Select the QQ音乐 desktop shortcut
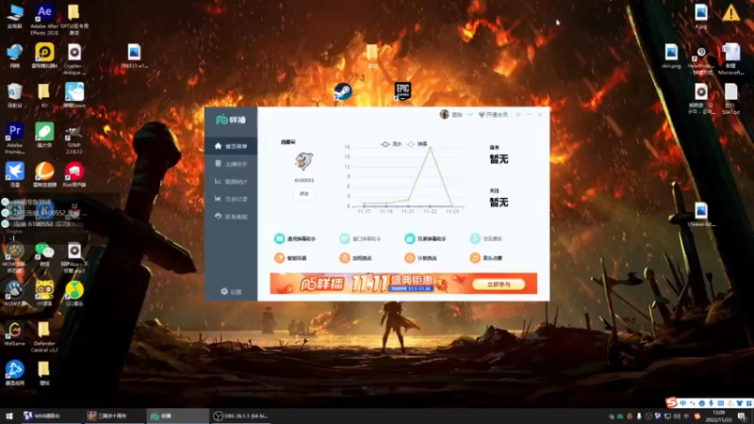The height and width of the screenshot is (424, 754). [x=74, y=294]
